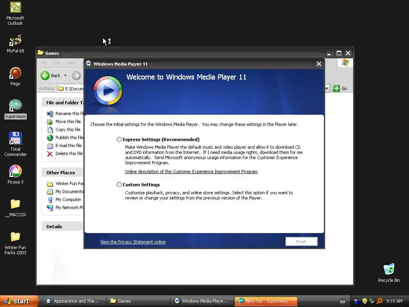This screenshot has height=307, width=409.
Task: Close the Windows Media Player 11 dialog
Action: (x=319, y=64)
